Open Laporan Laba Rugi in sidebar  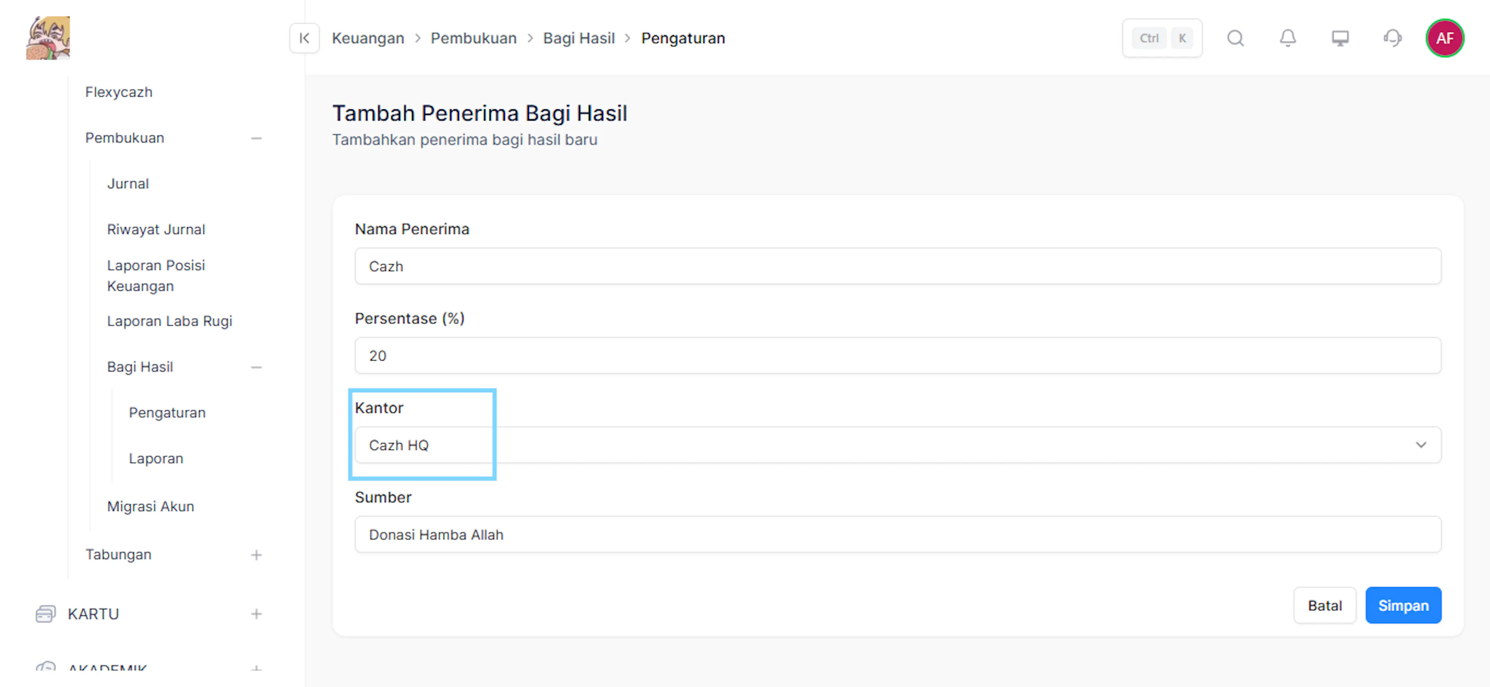pos(170,321)
